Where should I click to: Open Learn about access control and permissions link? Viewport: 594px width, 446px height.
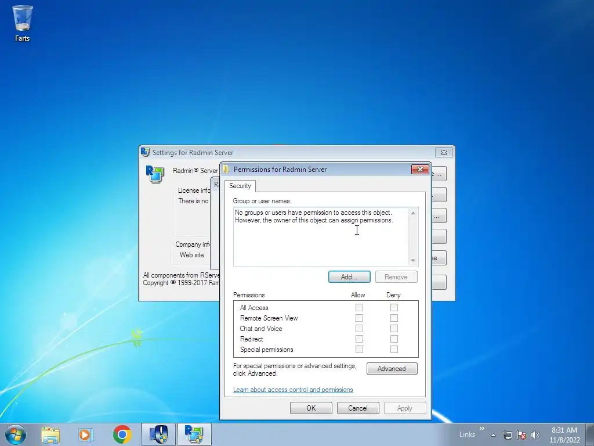tap(293, 390)
